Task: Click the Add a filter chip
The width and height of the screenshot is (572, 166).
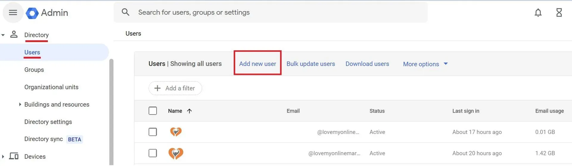Action: (175, 88)
